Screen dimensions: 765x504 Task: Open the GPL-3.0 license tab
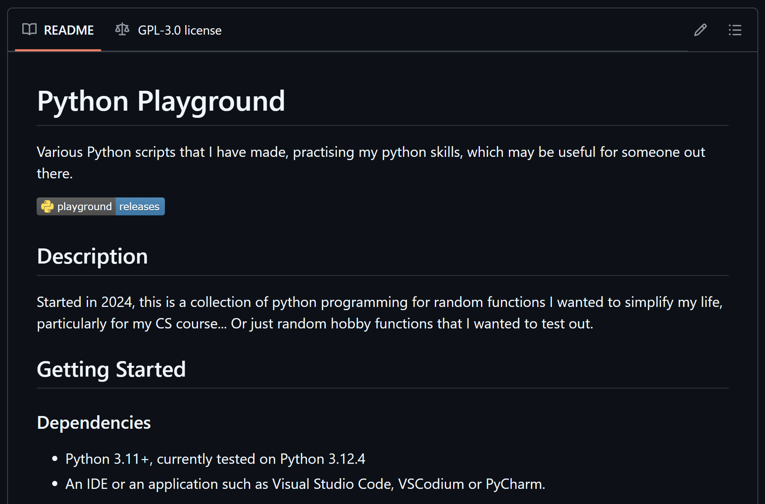(x=180, y=30)
